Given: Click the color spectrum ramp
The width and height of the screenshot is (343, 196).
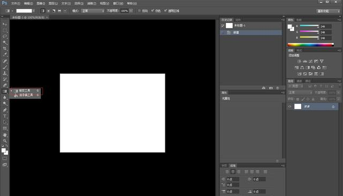Looking at the screenshot, I should pyautogui.click(x=310, y=45).
